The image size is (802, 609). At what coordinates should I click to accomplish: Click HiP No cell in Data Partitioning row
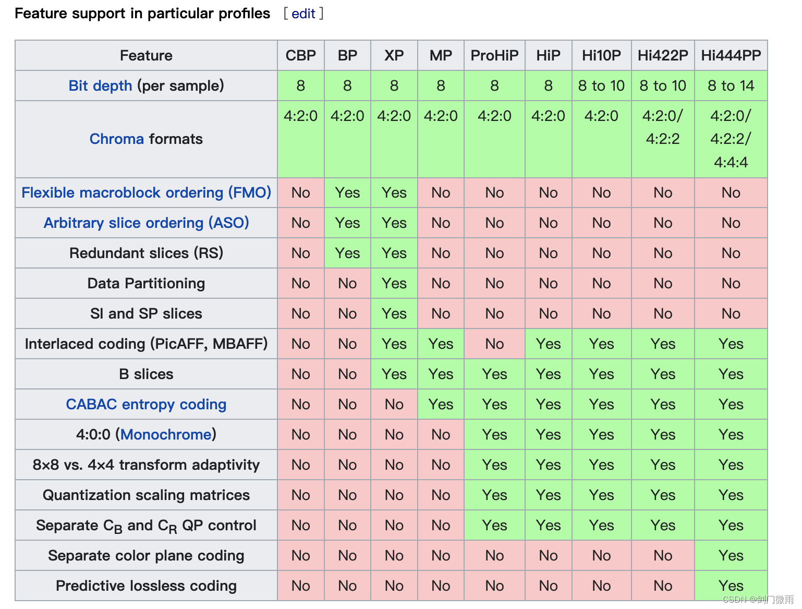pos(548,283)
